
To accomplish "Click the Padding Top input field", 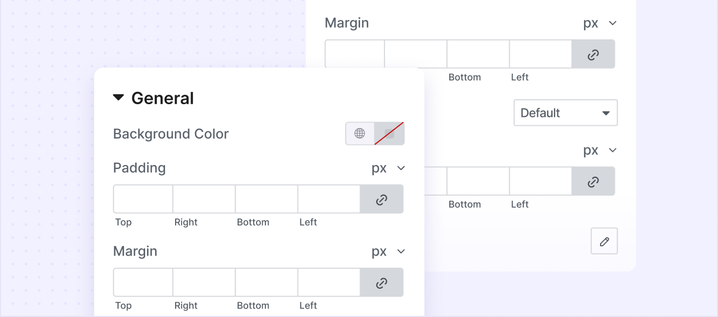I will click(x=143, y=200).
